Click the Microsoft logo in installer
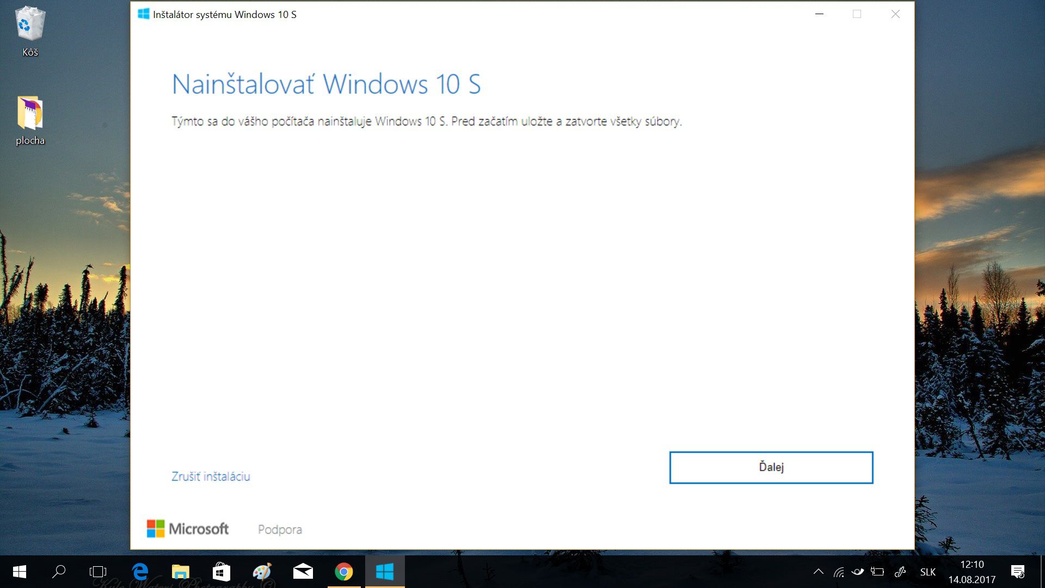Viewport: 1045px width, 588px height. [x=188, y=528]
